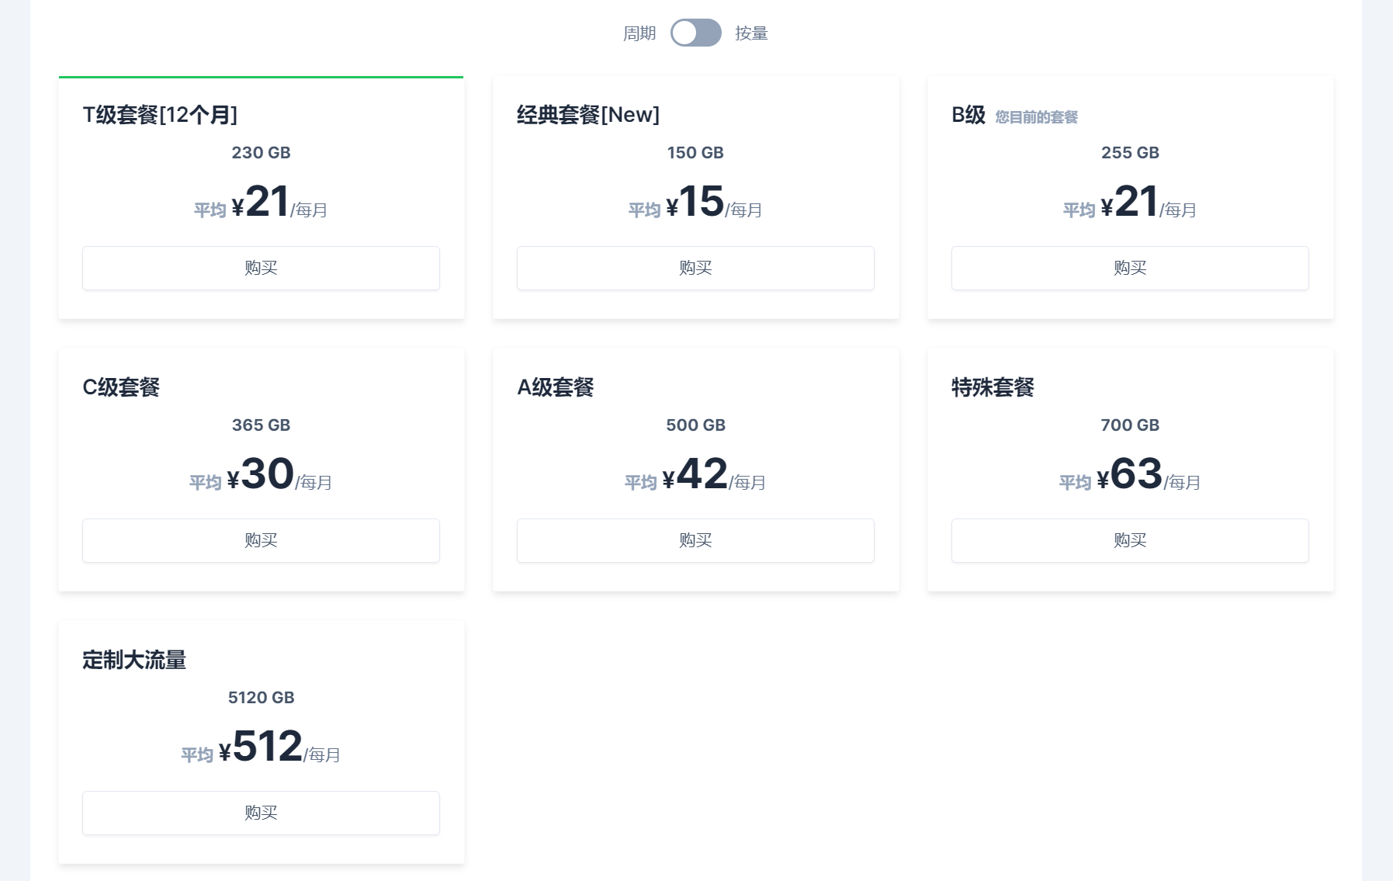Click 购买 for T级套餐[12个月]
This screenshot has height=881, width=1393.
point(261,268)
